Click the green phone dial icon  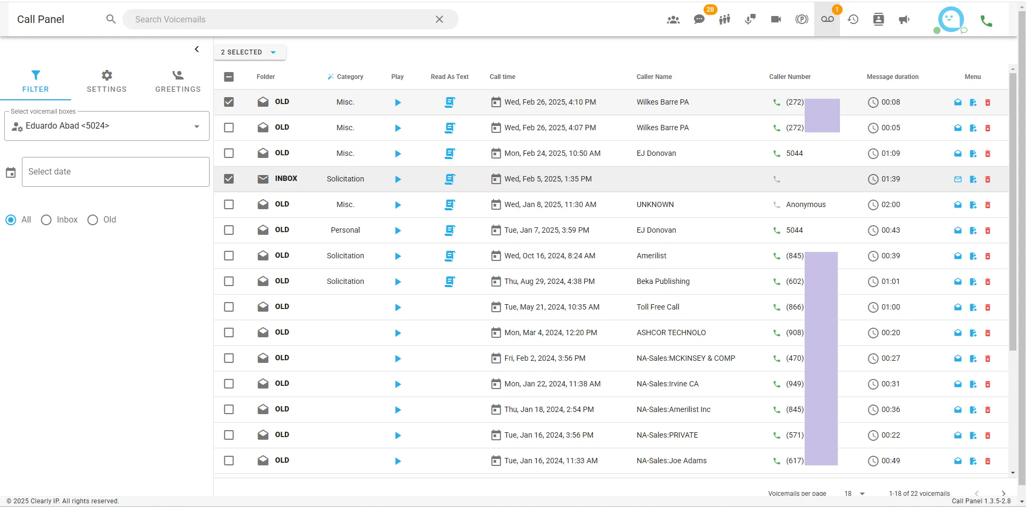coord(986,20)
